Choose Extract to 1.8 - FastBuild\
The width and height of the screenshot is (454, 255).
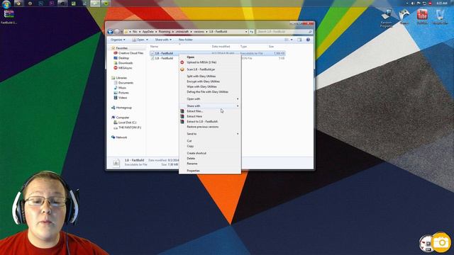[210, 122]
